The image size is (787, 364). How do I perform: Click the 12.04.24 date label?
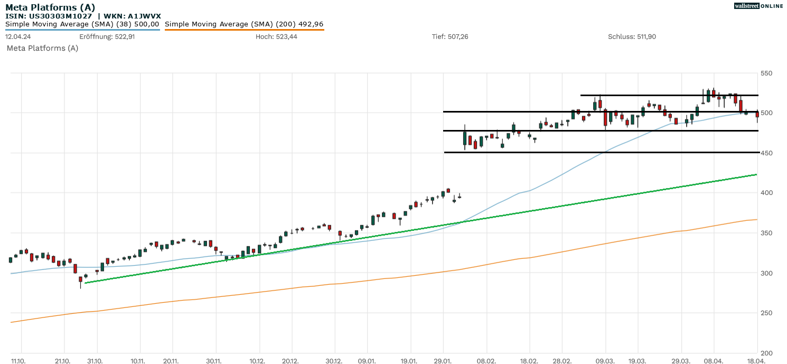(18, 37)
